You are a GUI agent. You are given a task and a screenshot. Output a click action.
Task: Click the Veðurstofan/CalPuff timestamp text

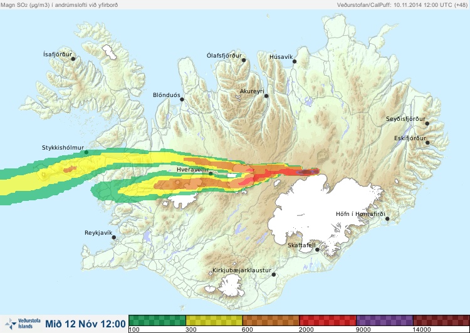tap(402, 5)
